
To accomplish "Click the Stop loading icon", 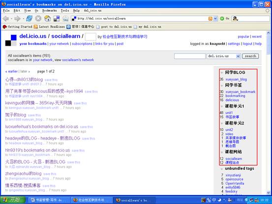I will [x=38, y=18].
